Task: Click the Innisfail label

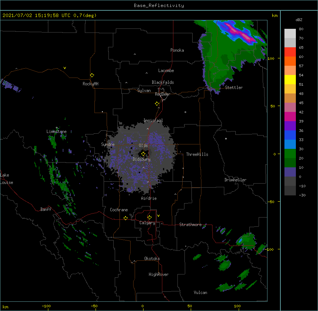Action: [153, 120]
